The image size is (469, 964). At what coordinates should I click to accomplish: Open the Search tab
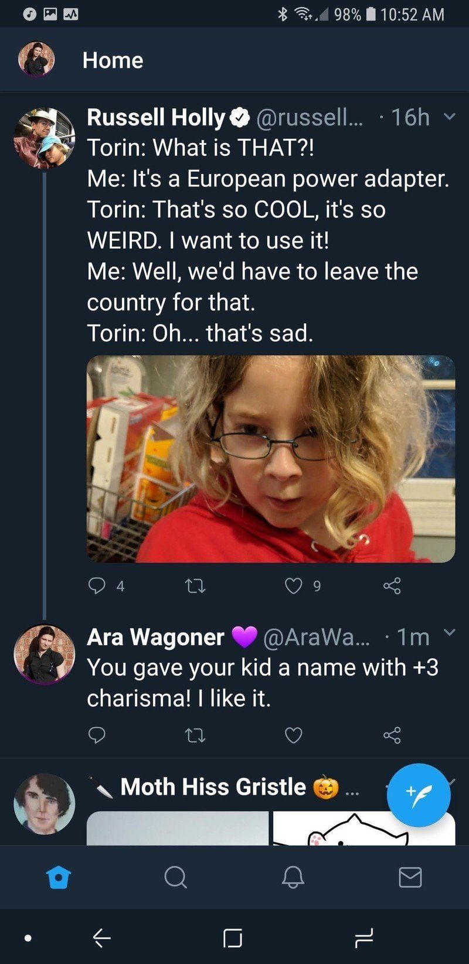click(x=175, y=877)
